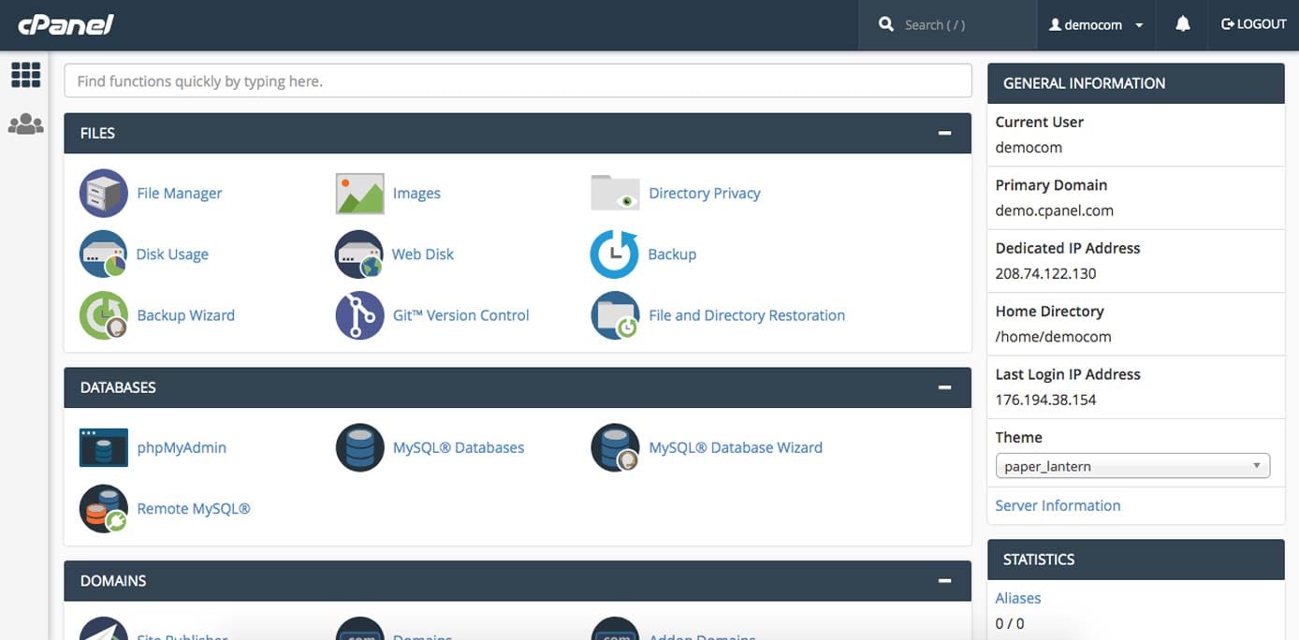Click the Aliases statistics link
This screenshot has width=1299, height=640.
click(1018, 598)
